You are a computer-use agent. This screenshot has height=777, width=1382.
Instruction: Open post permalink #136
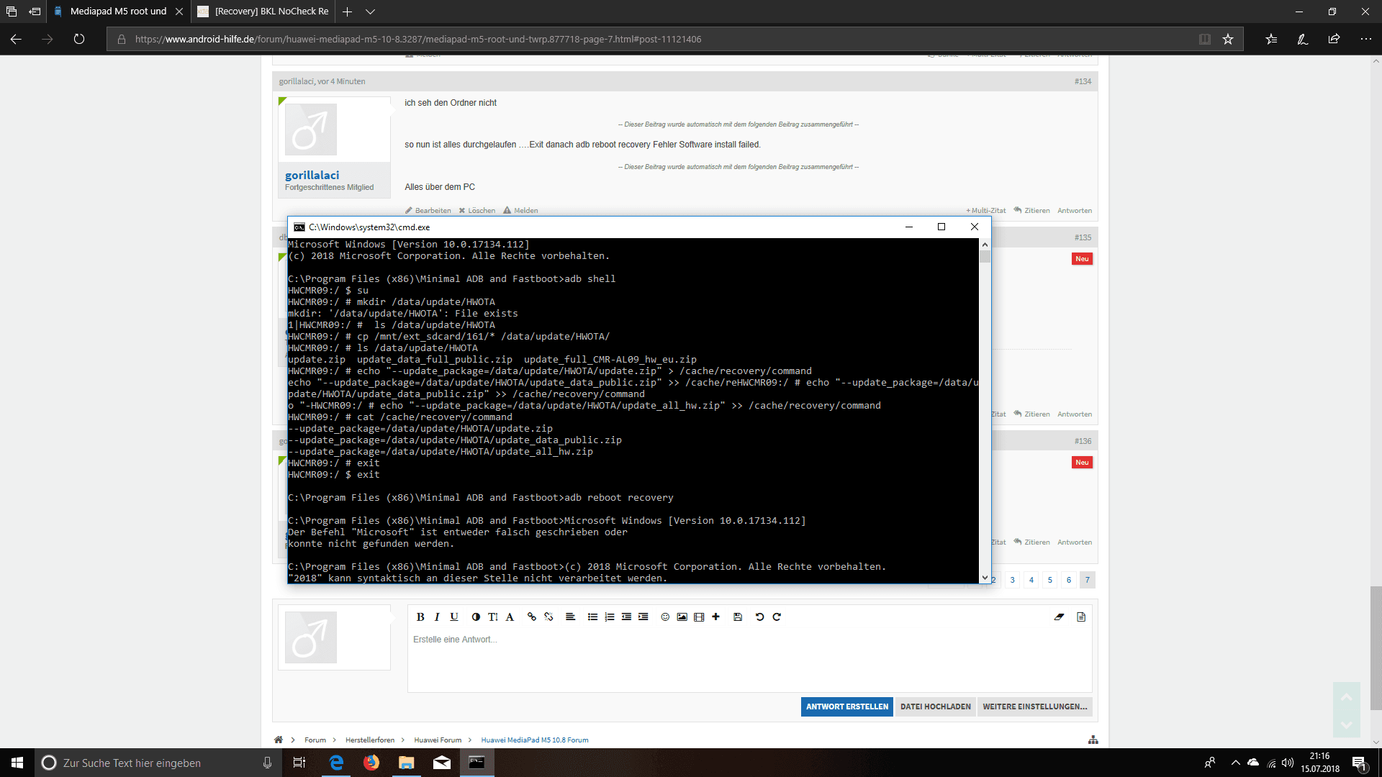[x=1083, y=441]
